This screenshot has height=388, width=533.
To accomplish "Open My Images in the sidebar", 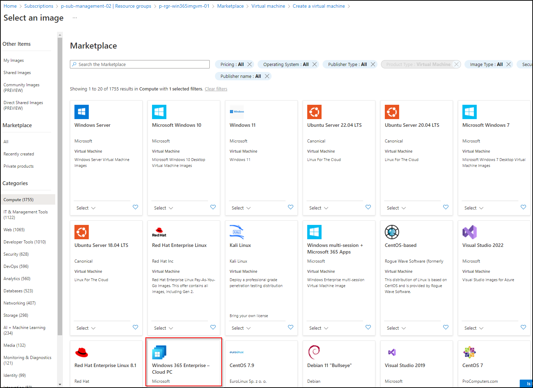I will point(14,60).
